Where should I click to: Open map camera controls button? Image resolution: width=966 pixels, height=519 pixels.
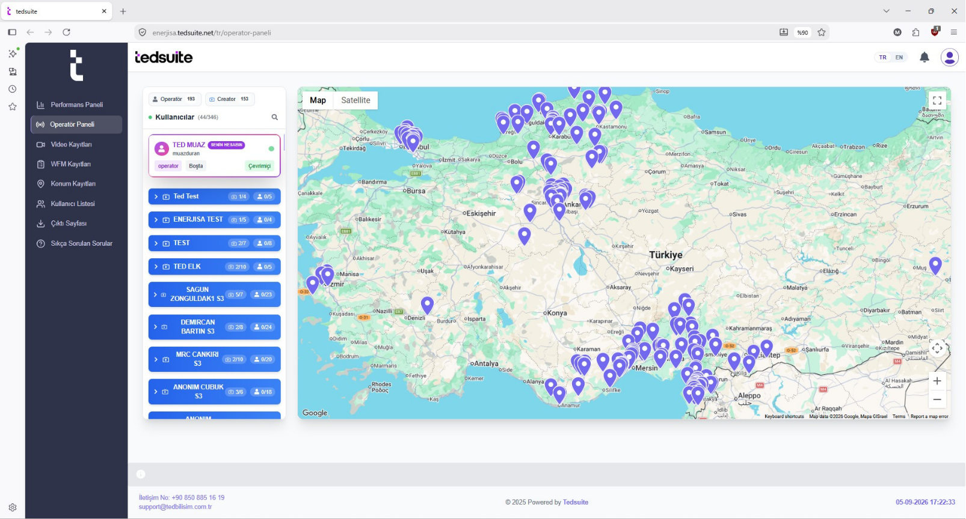pos(937,348)
